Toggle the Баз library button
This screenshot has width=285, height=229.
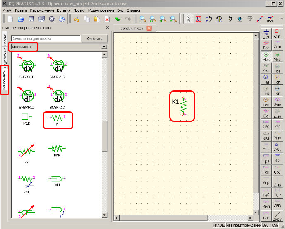point(266,34)
